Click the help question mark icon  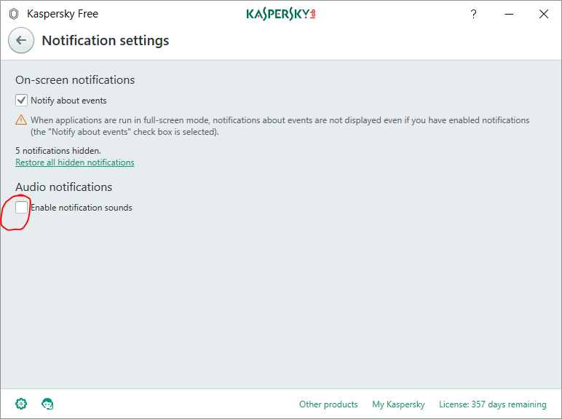pos(474,14)
